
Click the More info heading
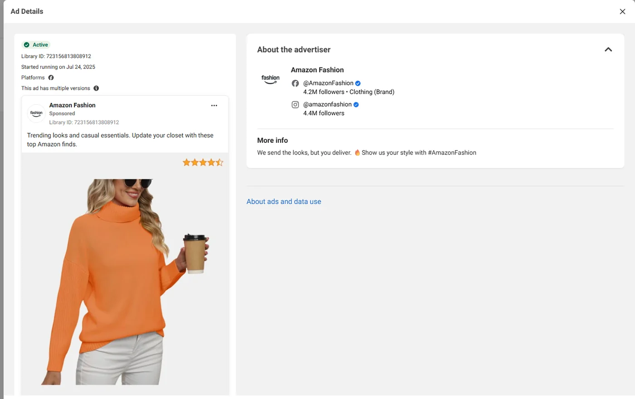273,141
